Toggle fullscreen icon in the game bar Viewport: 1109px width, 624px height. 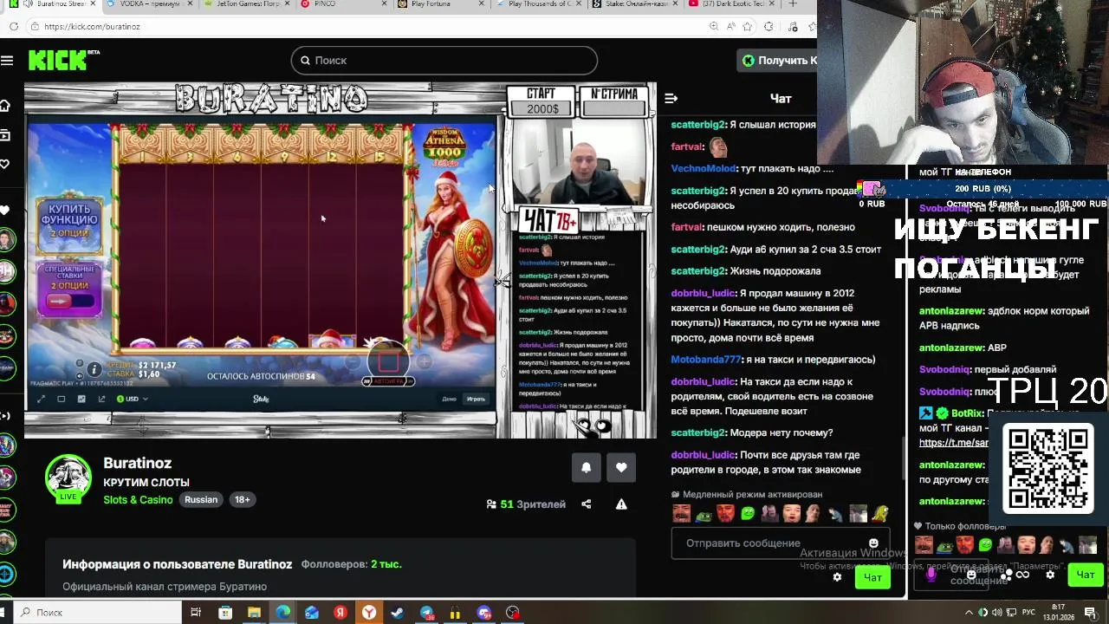click(41, 399)
